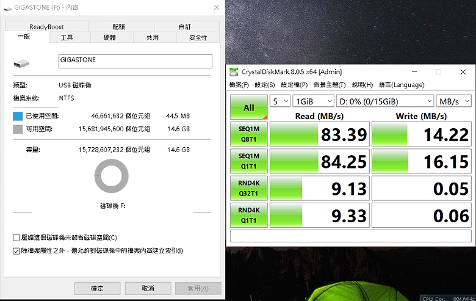This screenshot has width=476, height=301.
Task: Open the 佈景主題(T) theme menu
Action: tap(330, 85)
